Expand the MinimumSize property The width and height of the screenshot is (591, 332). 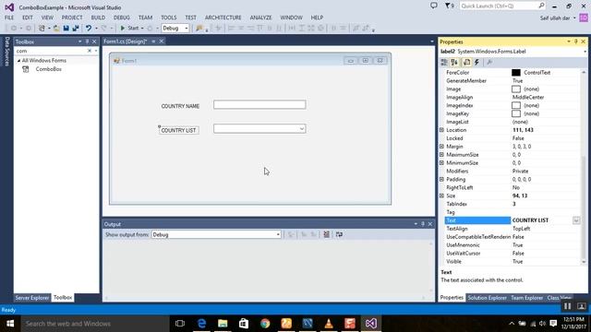(x=441, y=163)
